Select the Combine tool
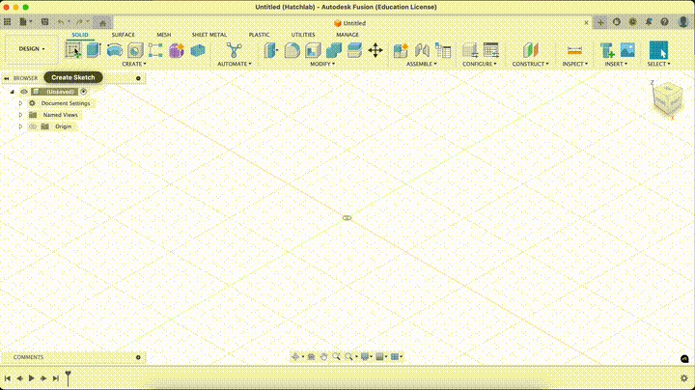 point(334,50)
